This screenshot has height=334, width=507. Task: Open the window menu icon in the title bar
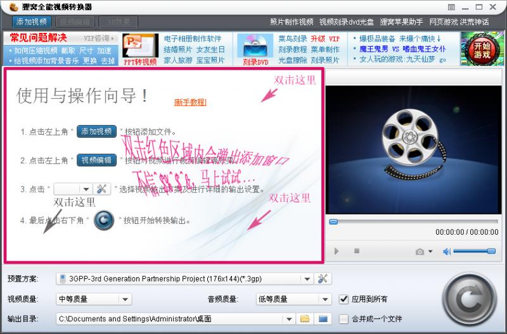click(451, 7)
